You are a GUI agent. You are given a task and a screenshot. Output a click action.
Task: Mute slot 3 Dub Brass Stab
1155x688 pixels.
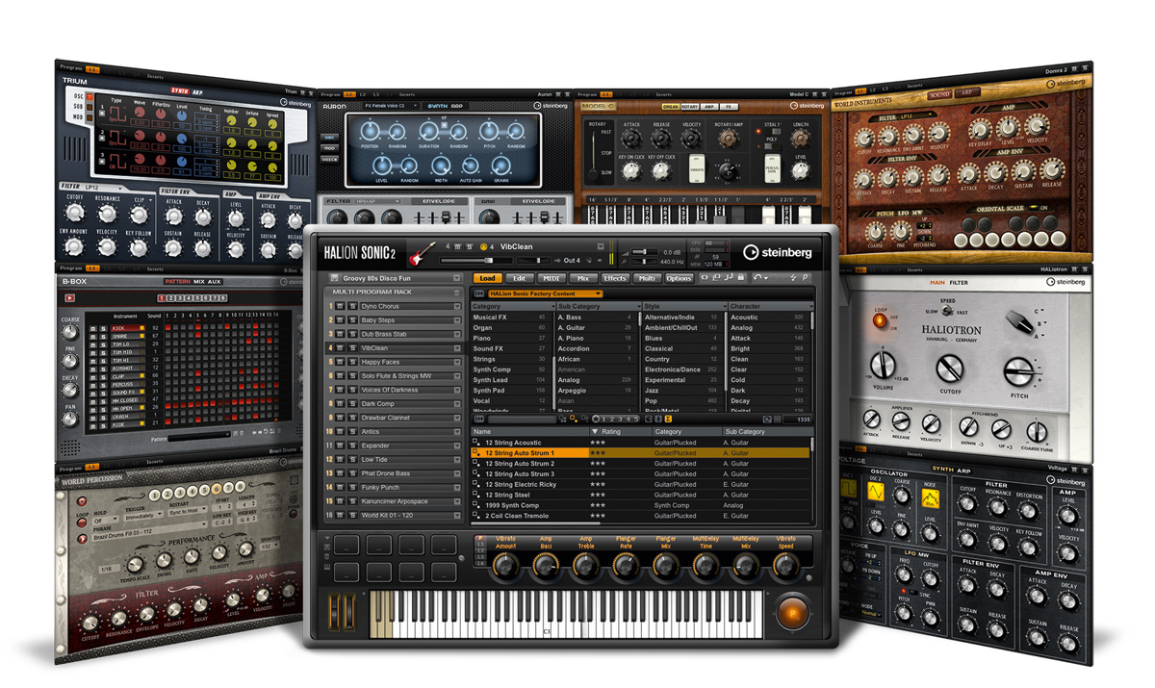[x=340, y=334]
